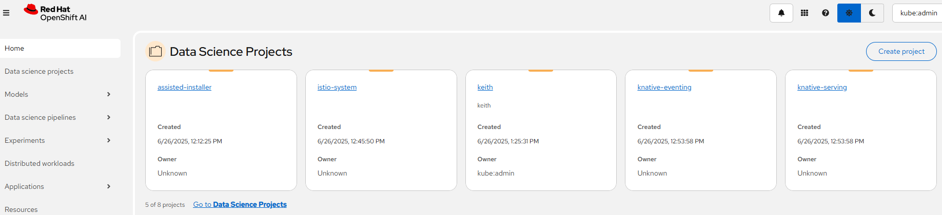Go to Distributed workloads page
Screen dimensions: 942x215
(40, 163)
